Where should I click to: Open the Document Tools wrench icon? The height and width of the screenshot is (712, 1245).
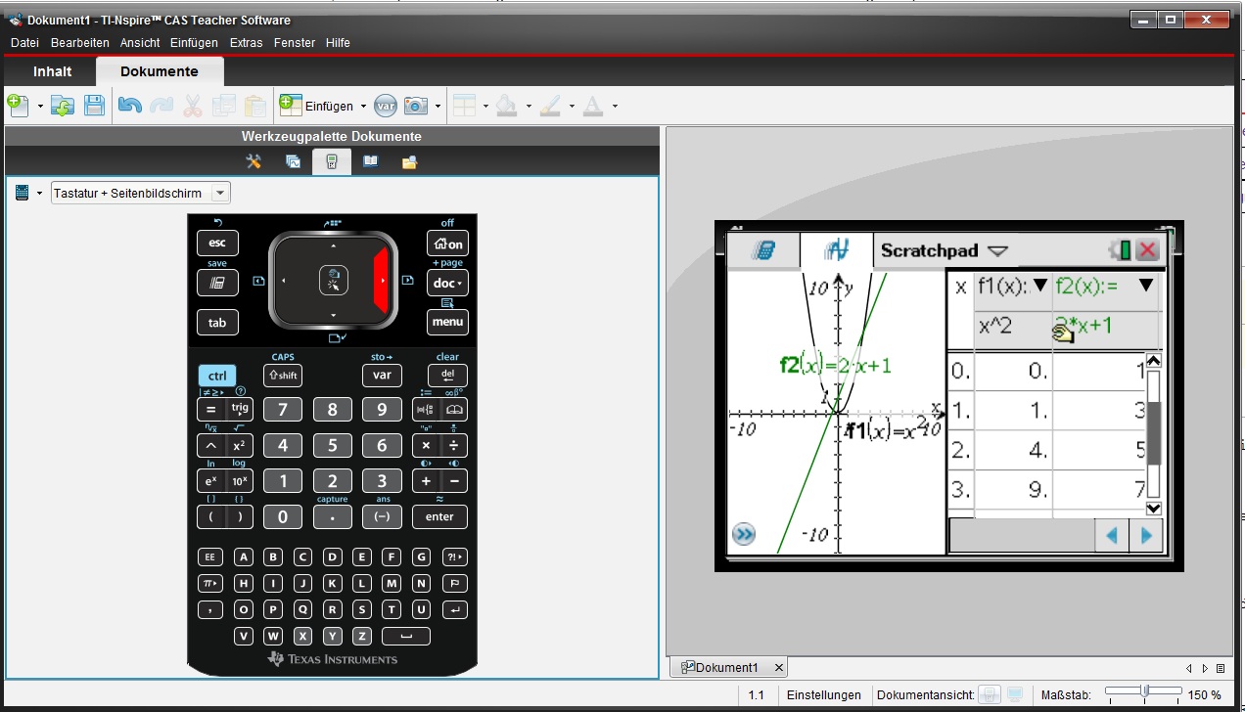coord(254,162)
